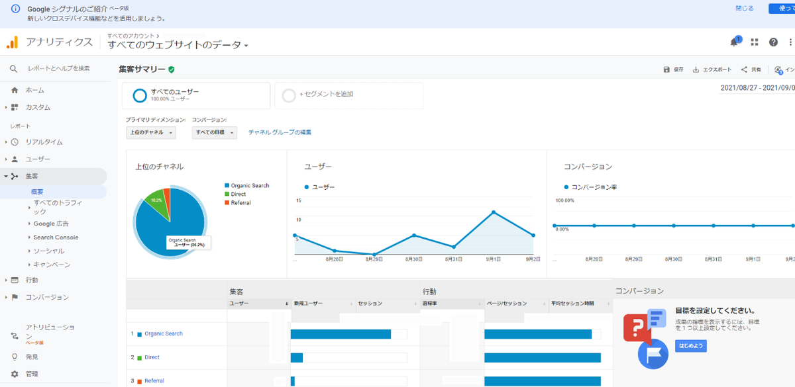Click the カスタム dashboard icon
Image resolution: width=795 pixels, height=387 pixels.
tap(15, 107)
